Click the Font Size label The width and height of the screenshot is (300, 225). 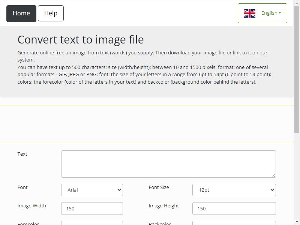pos(159,187)
